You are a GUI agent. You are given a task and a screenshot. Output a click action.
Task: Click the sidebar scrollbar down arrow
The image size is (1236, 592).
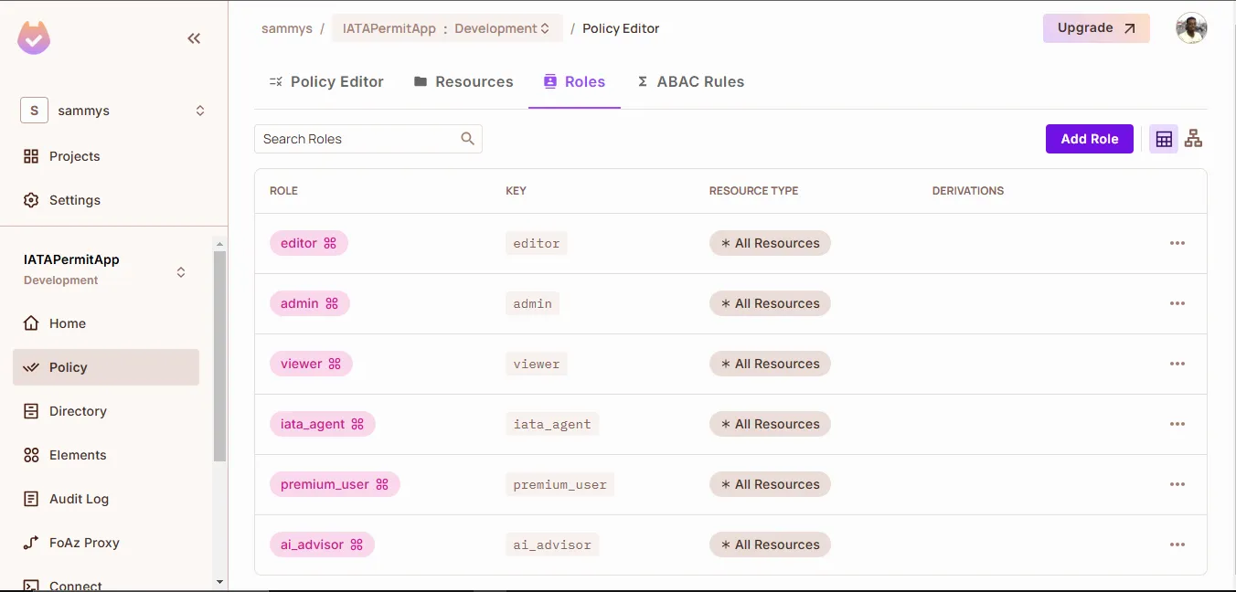pyautogui.click(x=219, y=581)
